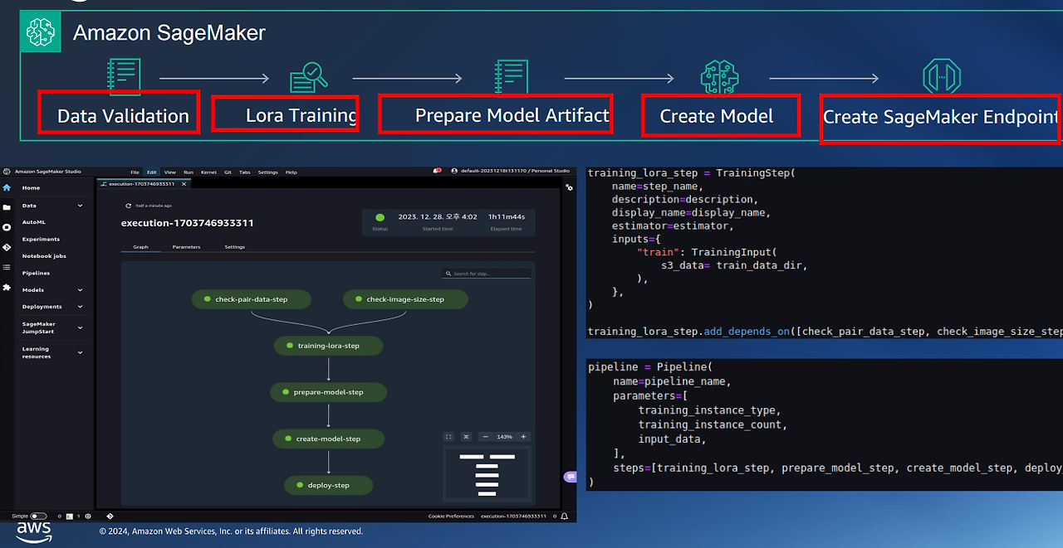Open the property inspector gears icon
The width and height of the screenshot is (1063, 548).
coord(569,187)
